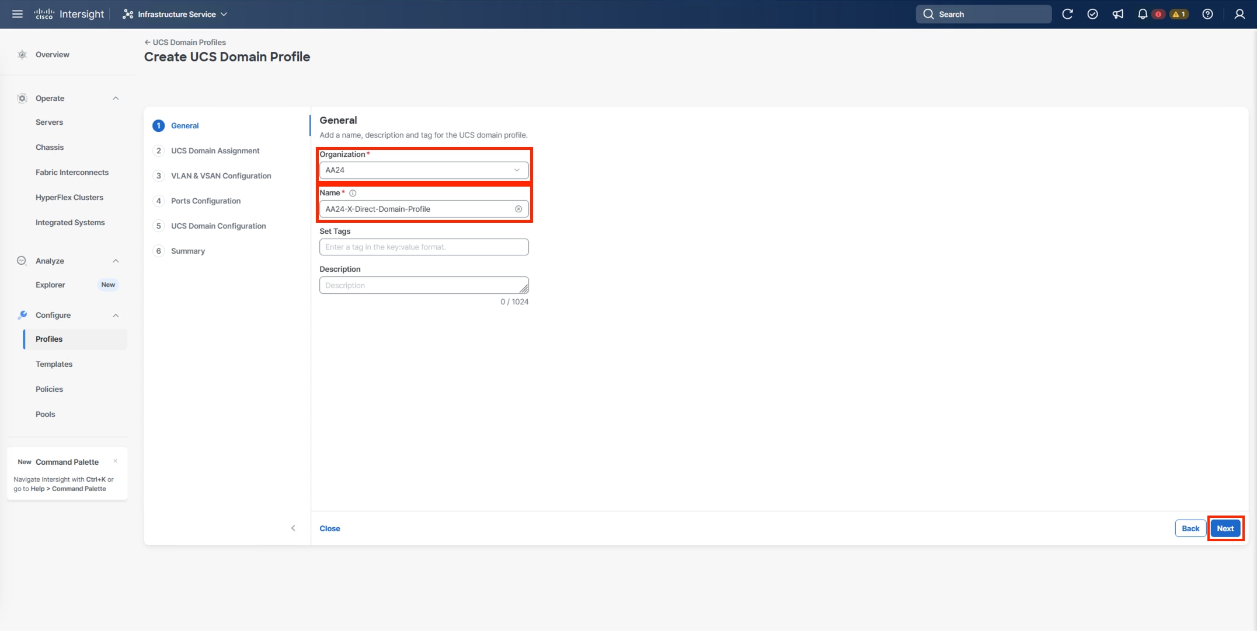Select step 6 Summary
The image size is (1257, 631).
187,251
